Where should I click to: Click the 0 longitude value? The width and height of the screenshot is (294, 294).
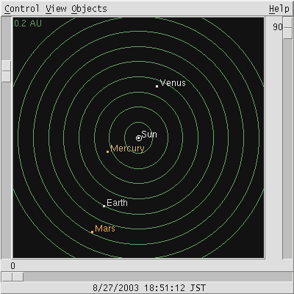click(12, 266)
